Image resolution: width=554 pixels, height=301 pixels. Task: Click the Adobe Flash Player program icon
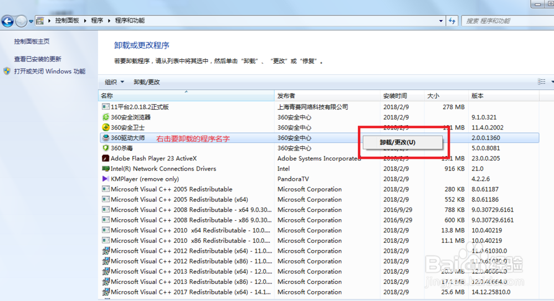105,158
